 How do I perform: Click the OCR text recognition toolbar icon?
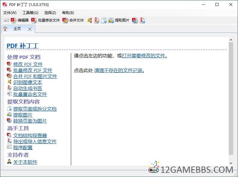point(89,20)
